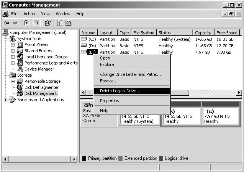Choose Delete Logical Drive from context menu
Screen dimensions: 244x172
(x=120, y=91)
